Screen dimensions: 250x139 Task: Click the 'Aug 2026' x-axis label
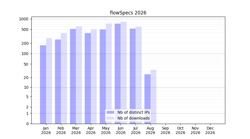(x=151, y=130)
